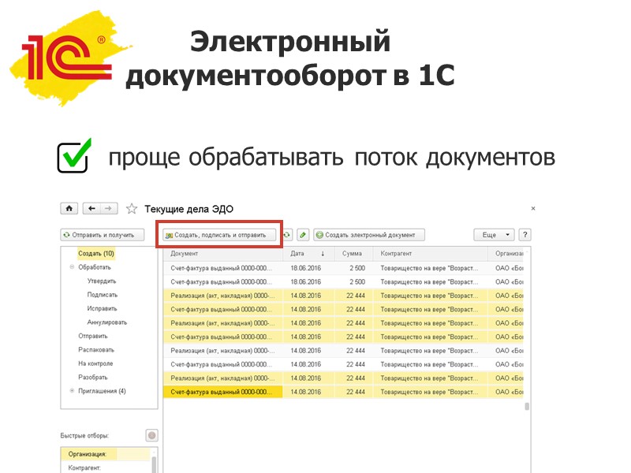Open the Еще dropdown menu
The width and height of the screenshot is (631, 473).
click(x=494, y=235)
